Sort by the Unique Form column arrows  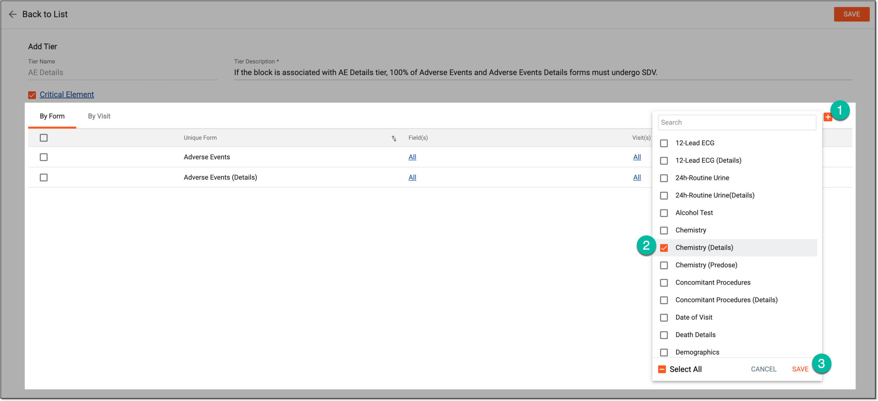pyautogui.click(x=394, y=138)
